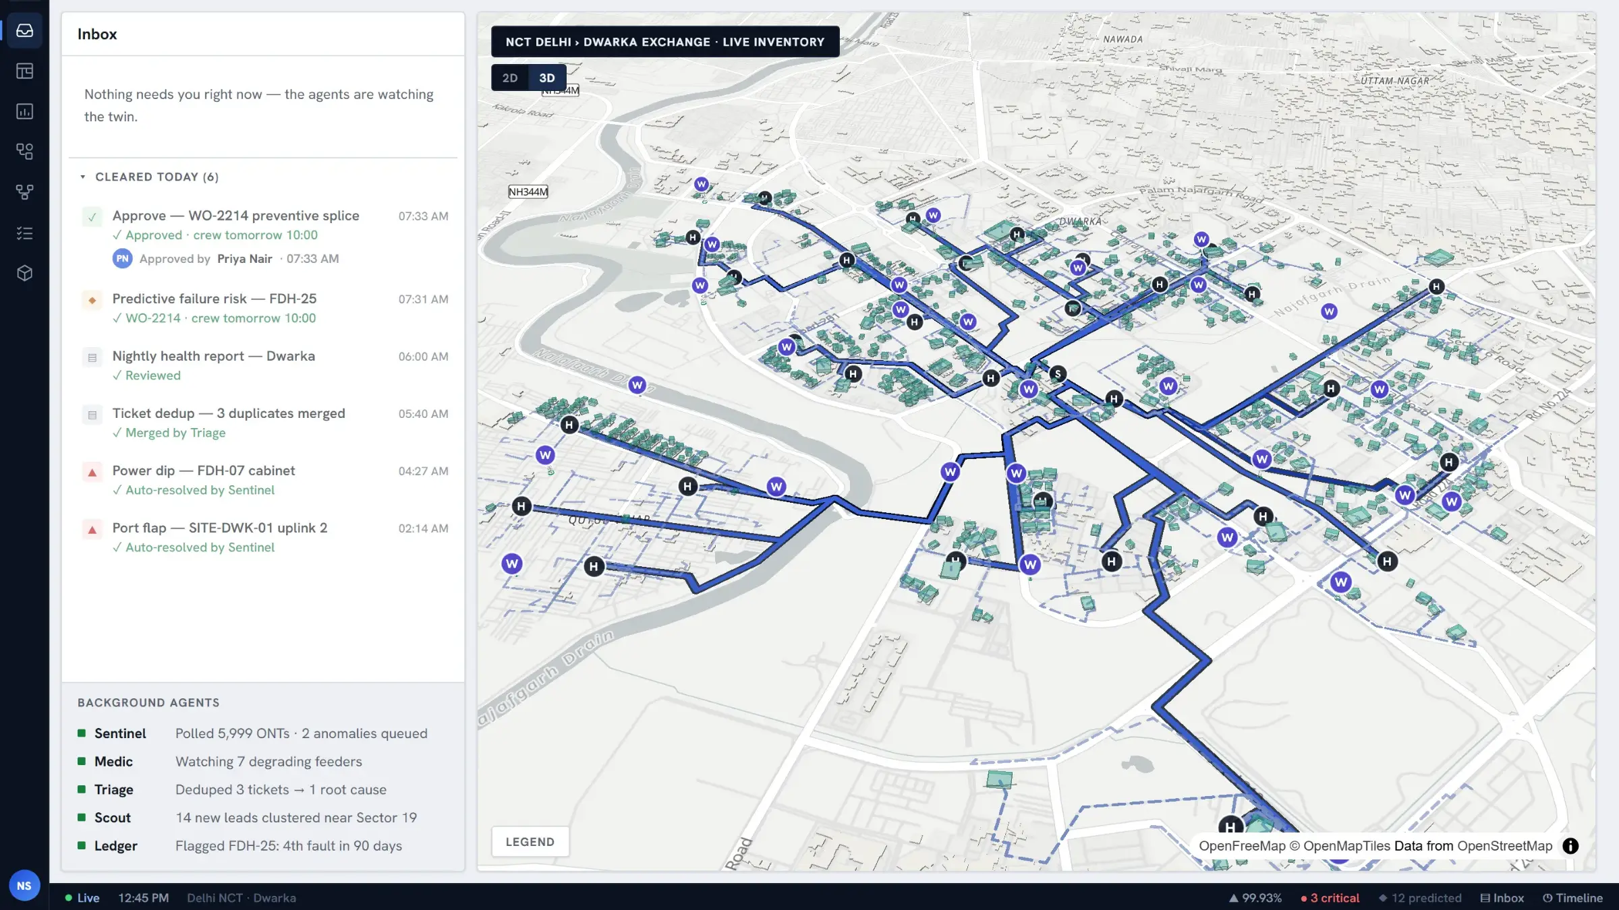Click the green check icon beside WO-2214 approval
1619x910 pixels.
[x=92, y=217]
